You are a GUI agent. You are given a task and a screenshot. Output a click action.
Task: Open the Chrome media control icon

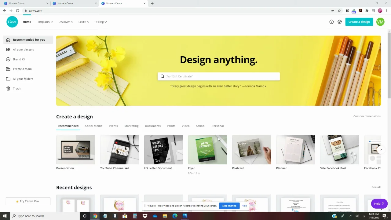(x=373, y=11)
